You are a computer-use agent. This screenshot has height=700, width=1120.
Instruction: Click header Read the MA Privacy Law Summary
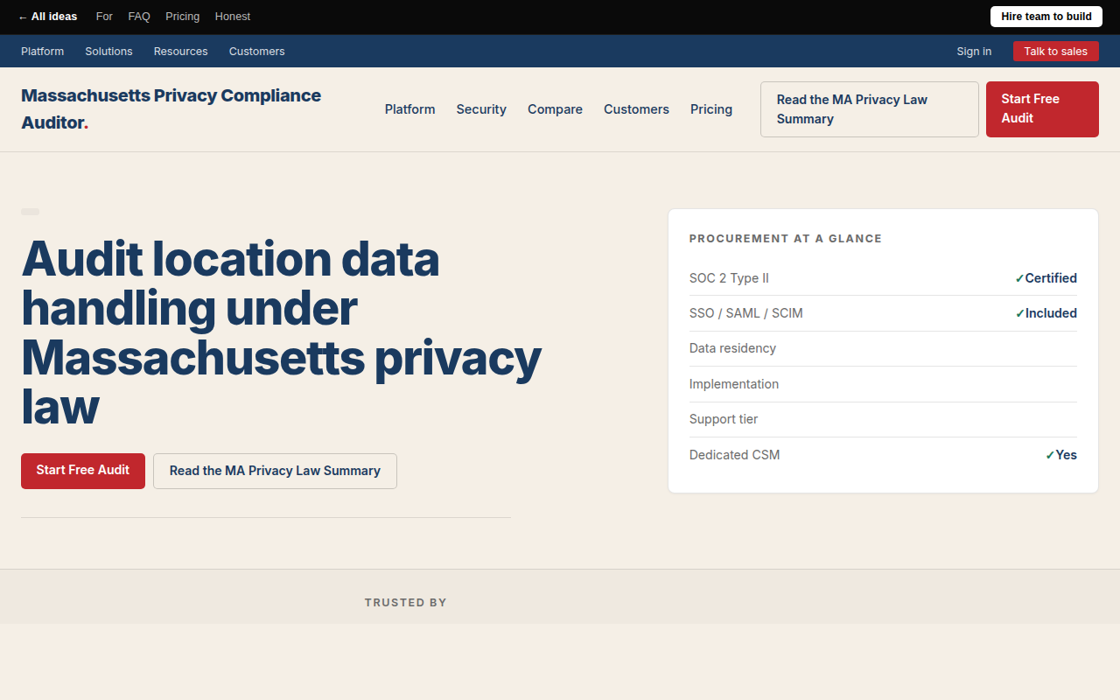(870, 109)
